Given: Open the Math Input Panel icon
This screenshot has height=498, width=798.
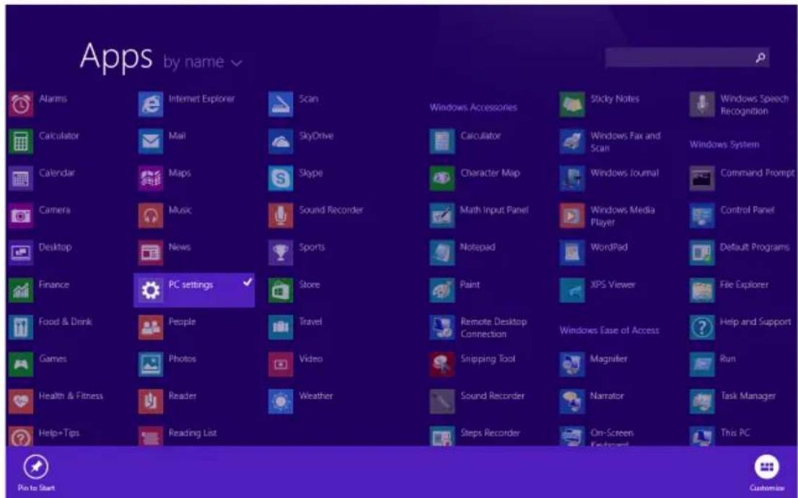Looking at the screenshot, I should tap(442, 216).
